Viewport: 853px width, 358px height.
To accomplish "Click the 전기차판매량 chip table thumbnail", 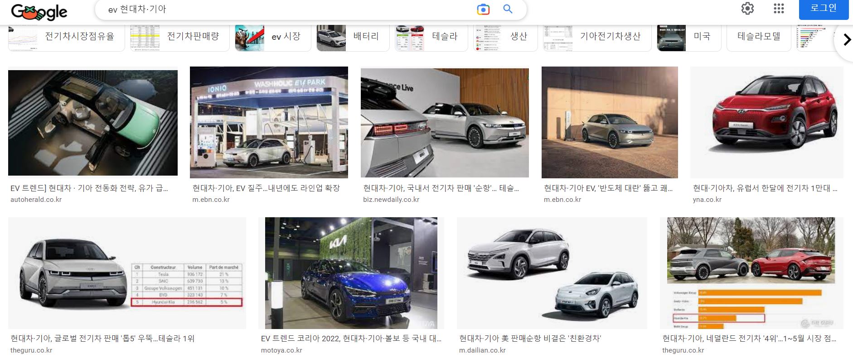I will coord(145,38).
